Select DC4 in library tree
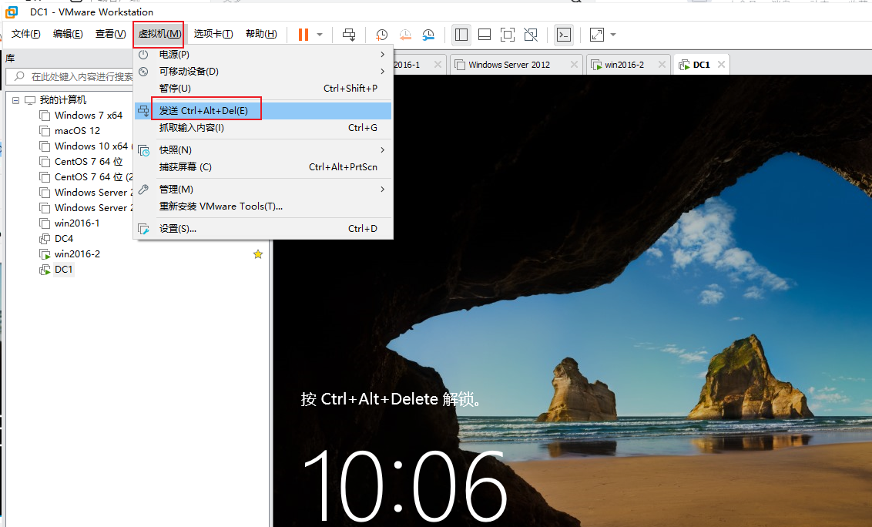872x527 pixels. click(64, 239)
